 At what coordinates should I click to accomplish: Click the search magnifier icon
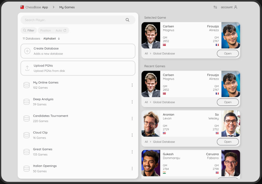pos(127,20)
